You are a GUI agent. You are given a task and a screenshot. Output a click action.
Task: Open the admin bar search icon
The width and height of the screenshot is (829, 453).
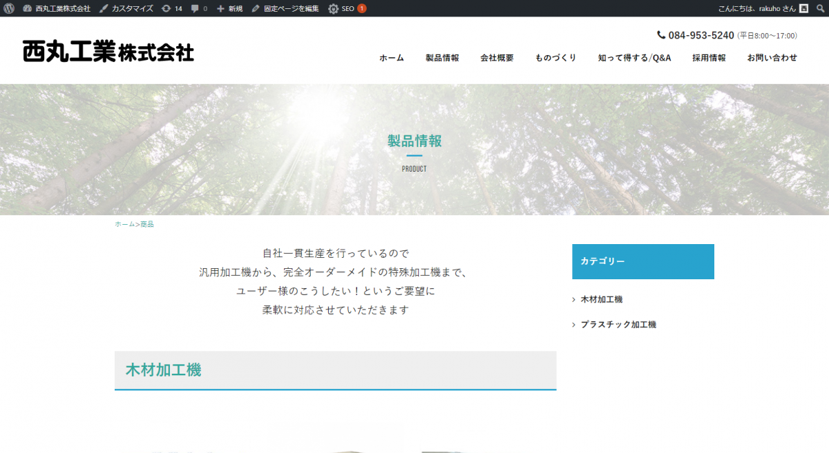(820, 8)
